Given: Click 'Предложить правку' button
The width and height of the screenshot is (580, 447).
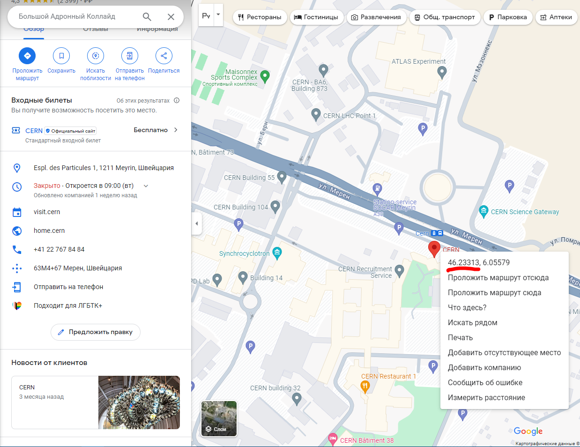Looking at the screenshot, I should (96, 332).
